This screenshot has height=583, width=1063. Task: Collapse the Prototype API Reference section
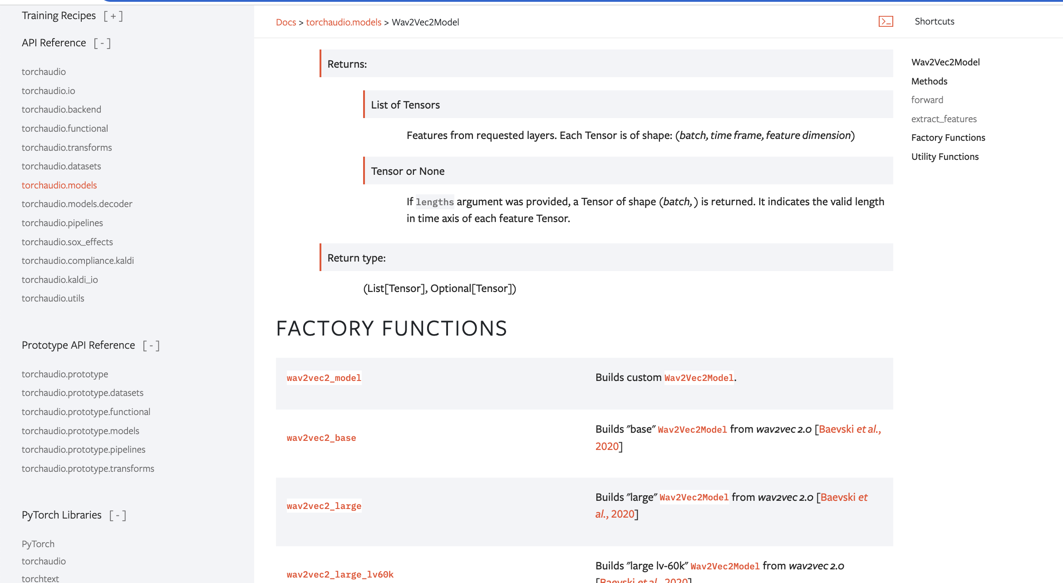click(151, 346)
